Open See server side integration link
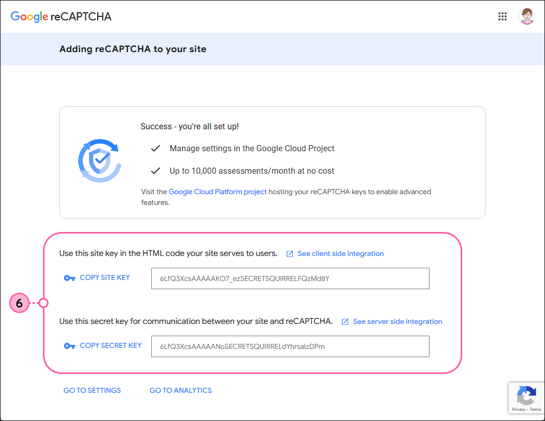This screenshot has height=421, width=545. tap(397, 321)
